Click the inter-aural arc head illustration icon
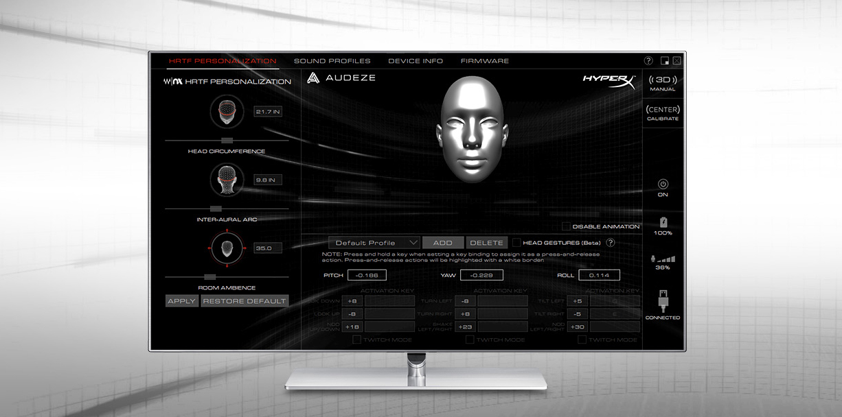Image resolution: width=842 pixels, height=417 pixels. [x=227, y=180]
